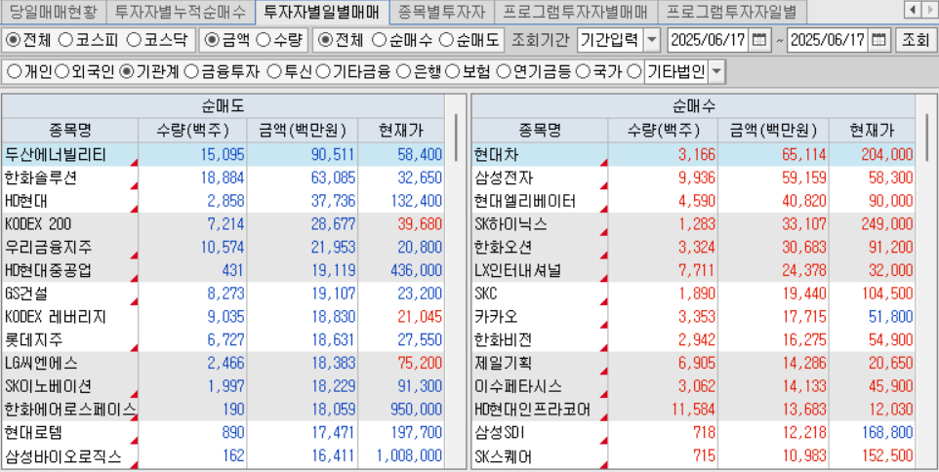
Task: Select the KODEX 레버리지 row
Action: click(223, 317)
